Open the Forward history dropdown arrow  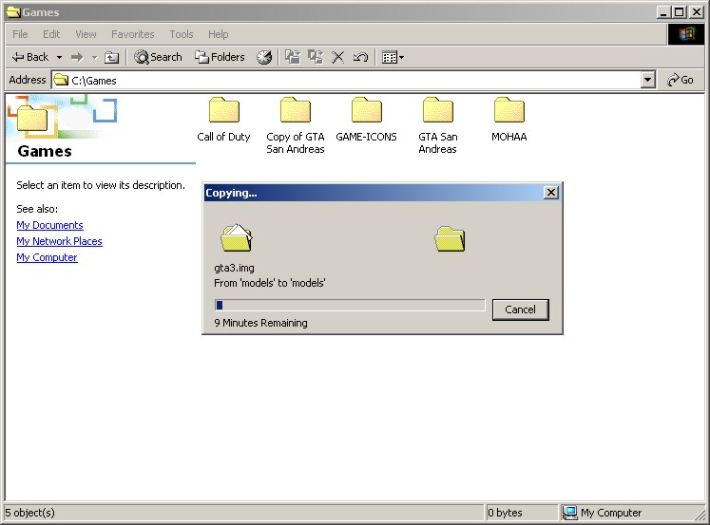click(x=95, y=57)
